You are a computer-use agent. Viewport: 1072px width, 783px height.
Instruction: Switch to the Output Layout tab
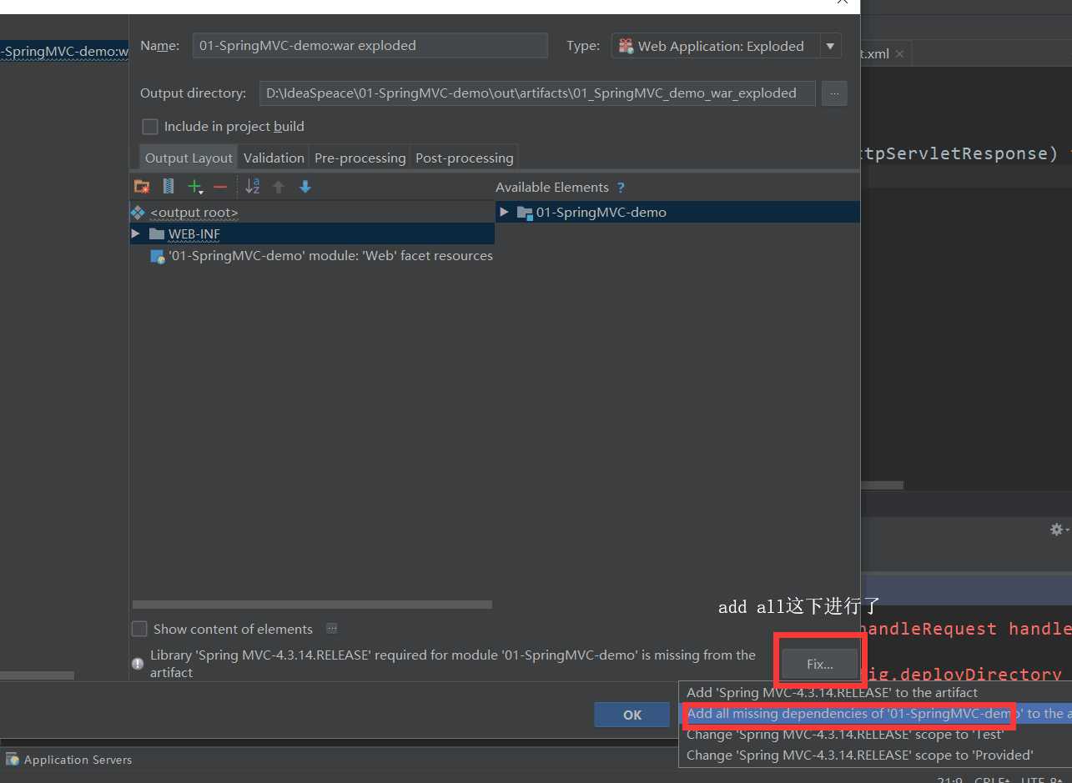tap(189, 158)
